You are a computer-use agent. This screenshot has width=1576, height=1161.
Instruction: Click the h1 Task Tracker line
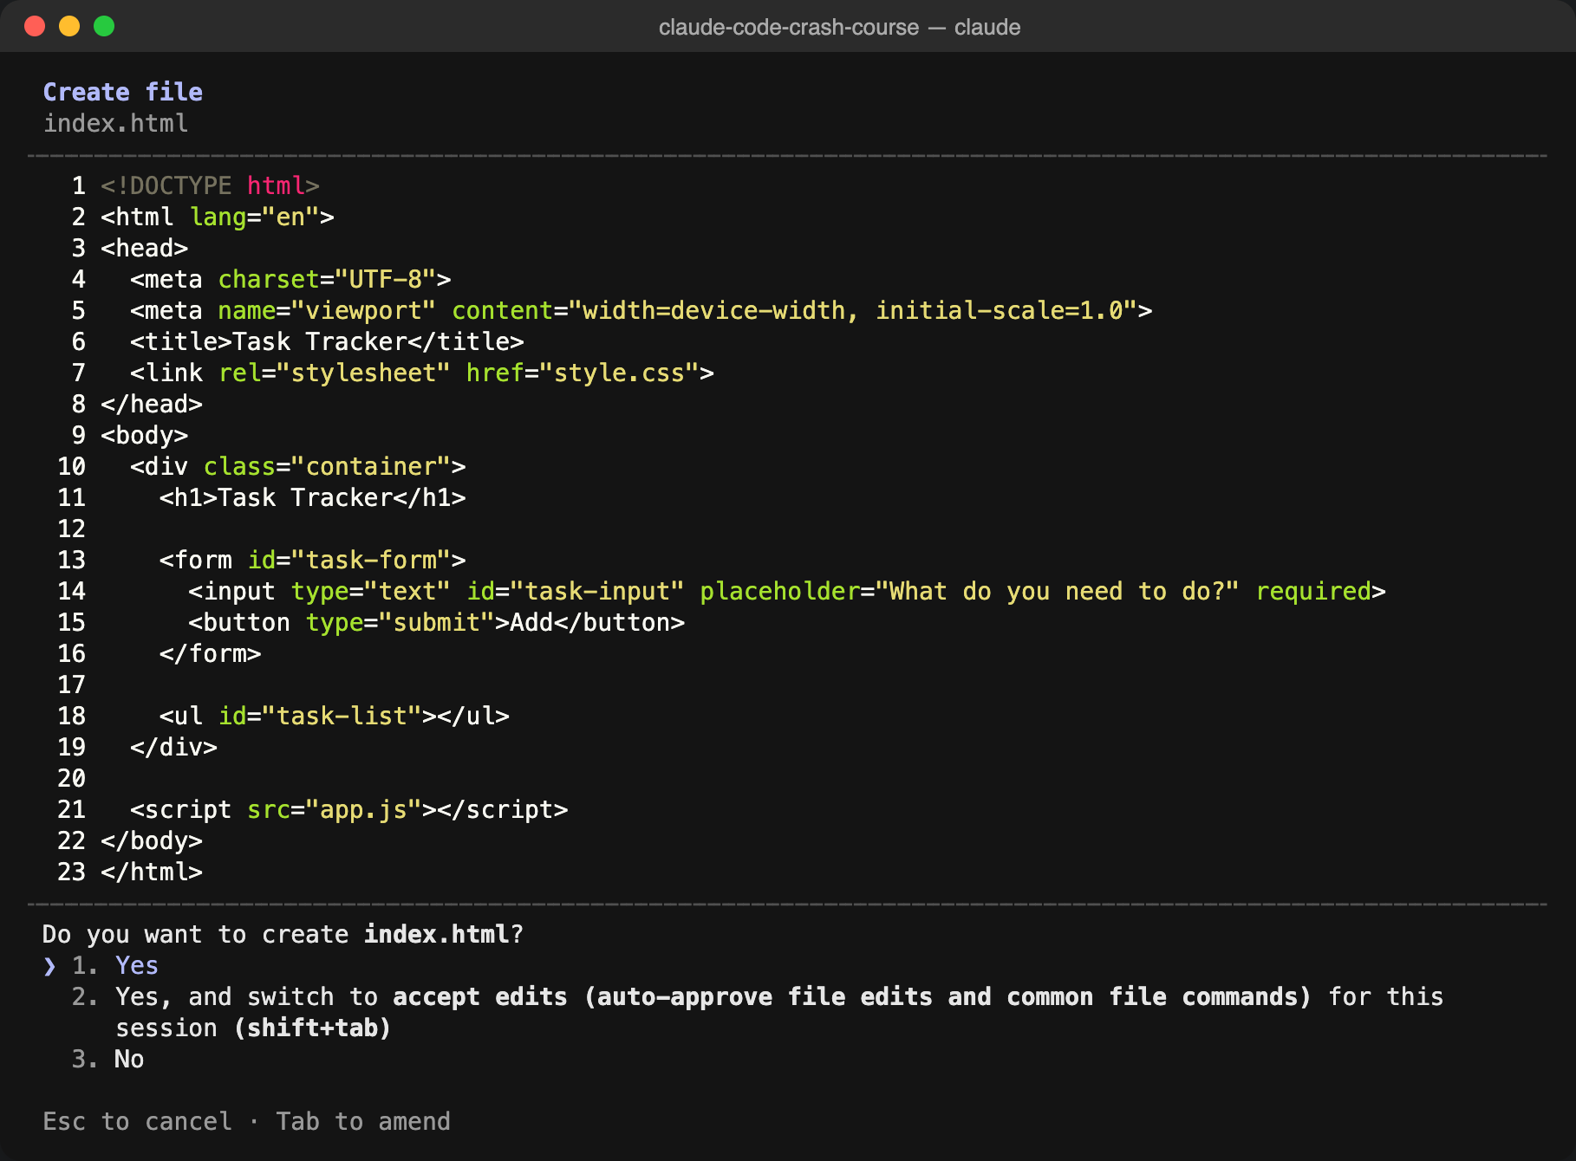point(313,497)
